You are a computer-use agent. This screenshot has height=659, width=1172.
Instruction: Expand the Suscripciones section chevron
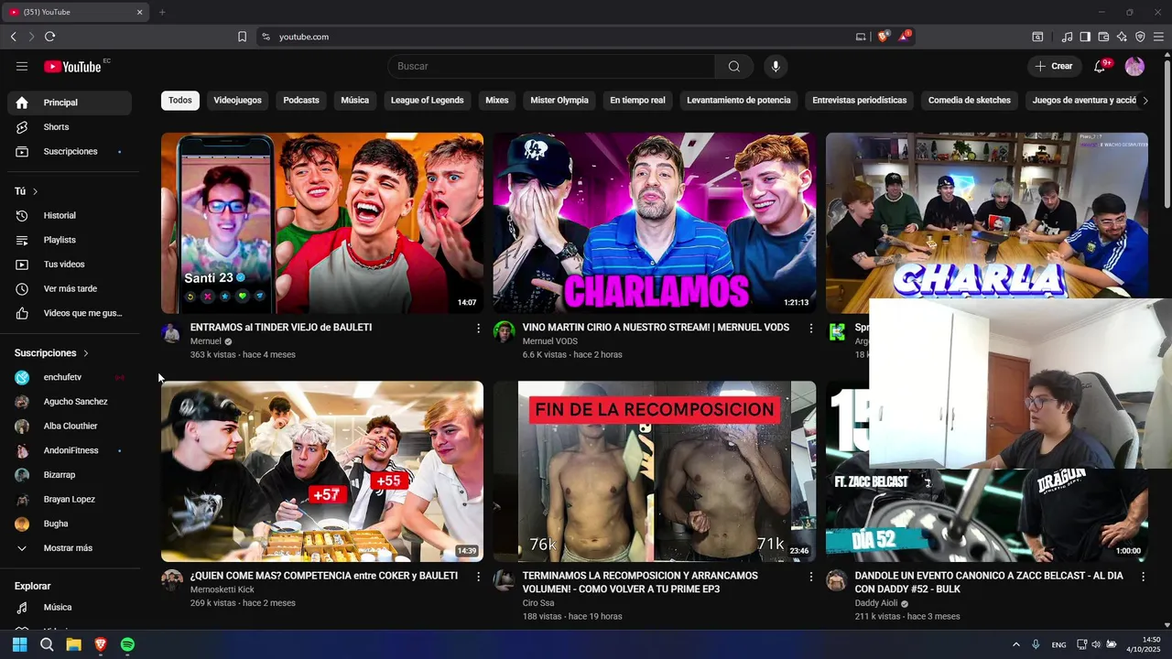pos(86,353)
